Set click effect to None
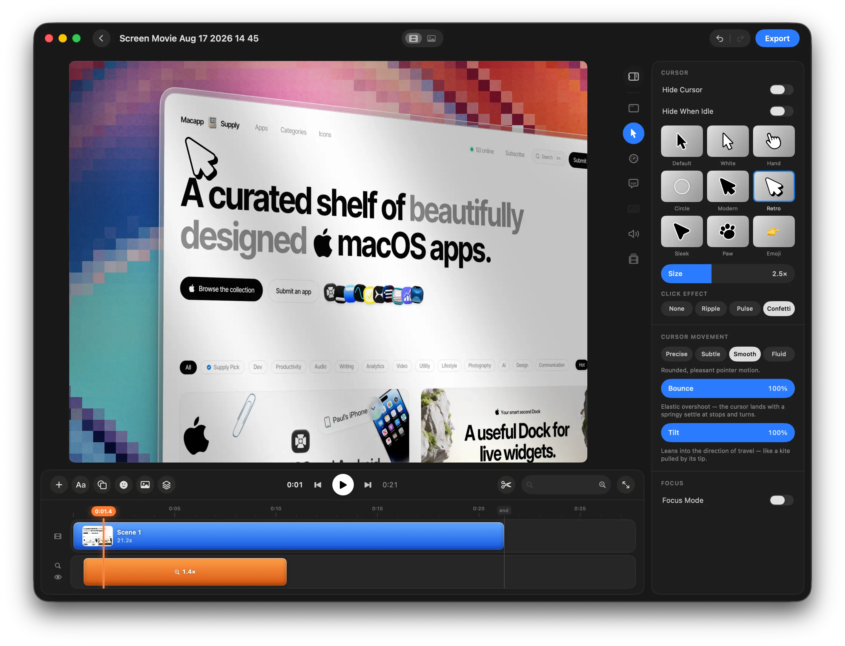This screenshot has width=845, height=646. pyautogui.click(x=677, y=309)
